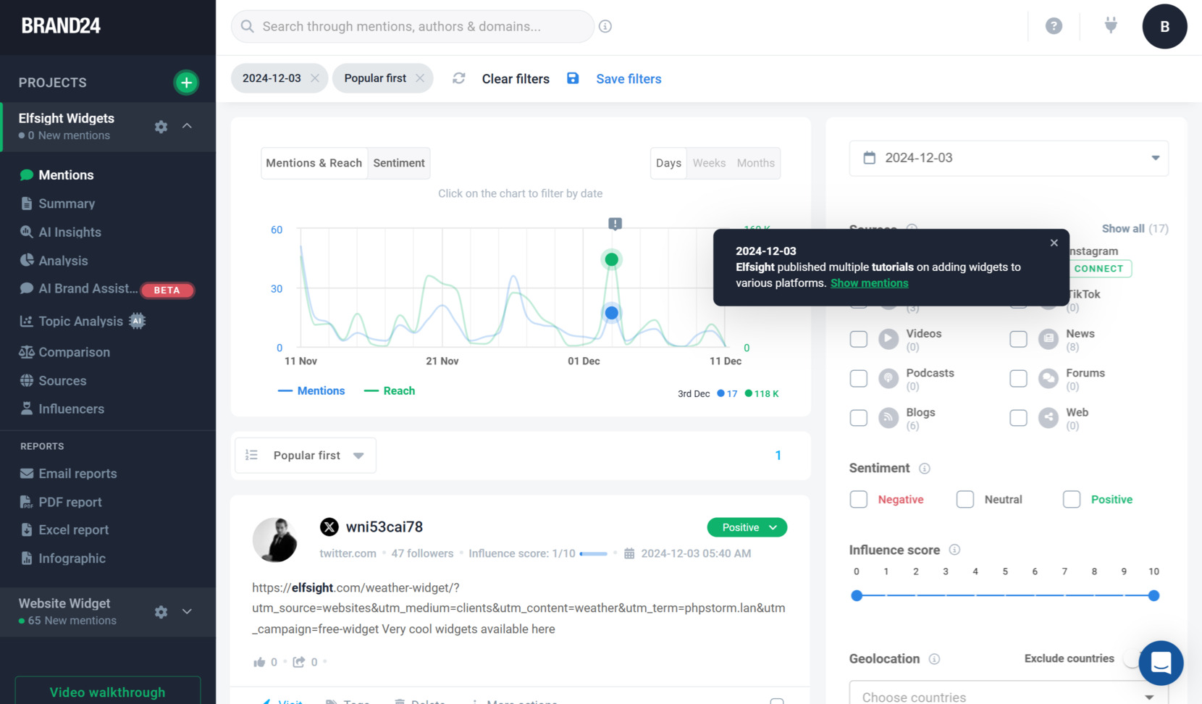This screenshot has height=704, width=1202.
Task: Open the Infographic report
Action: click(70, 558)
